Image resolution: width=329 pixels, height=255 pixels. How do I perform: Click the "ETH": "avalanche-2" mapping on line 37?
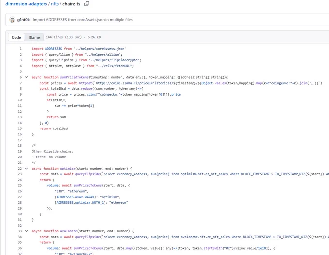click(x=74, y=254)
